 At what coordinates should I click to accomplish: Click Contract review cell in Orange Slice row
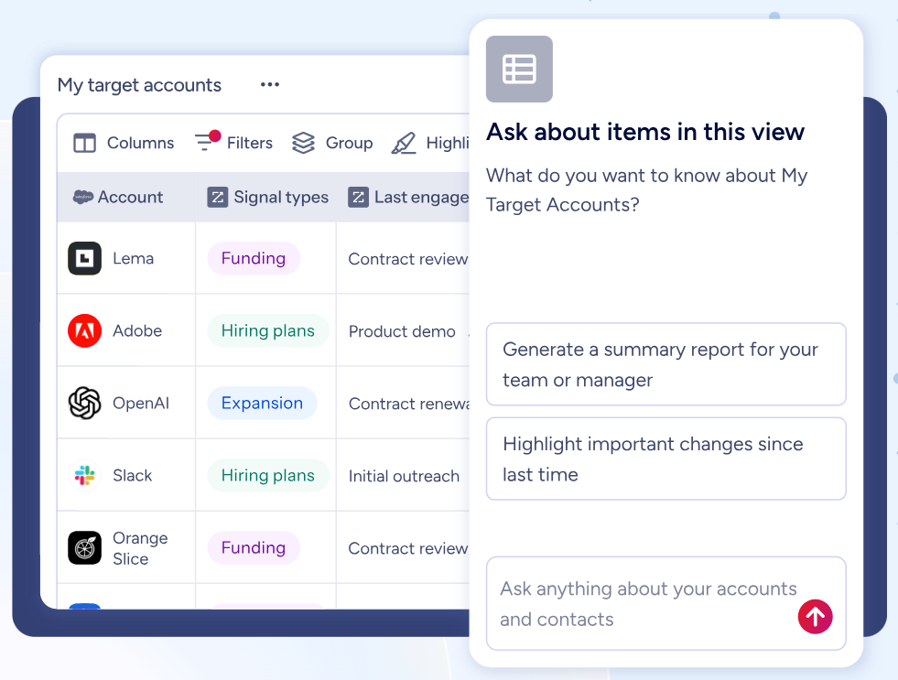pos(403,548)
